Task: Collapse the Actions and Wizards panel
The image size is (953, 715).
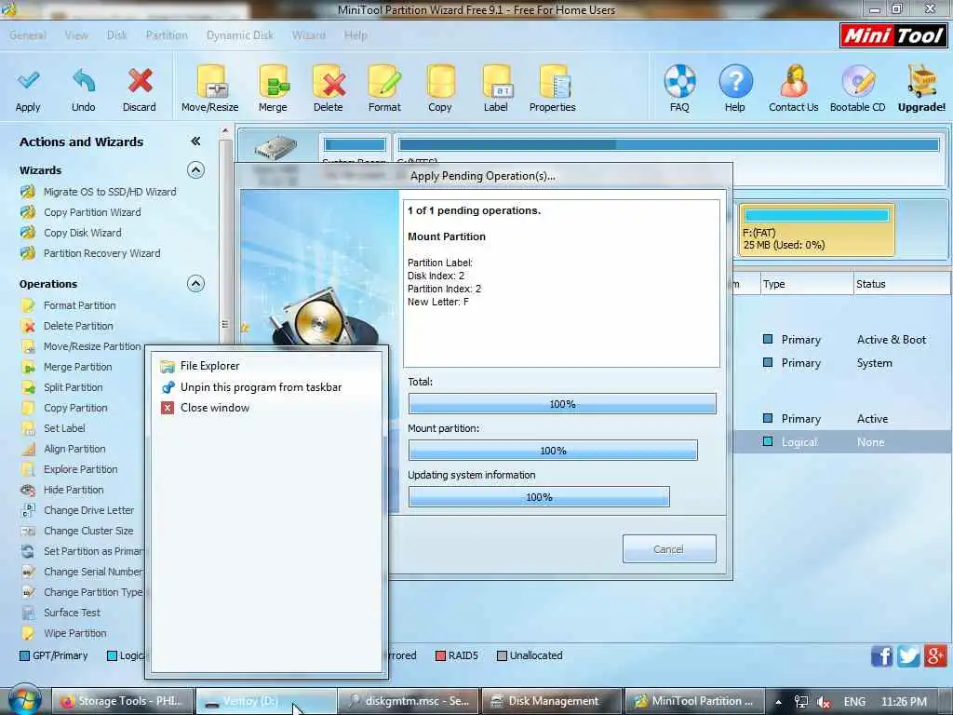Action: point(195,142)
